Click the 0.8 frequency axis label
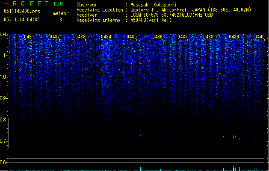The width and height of the screenshot is (269, 171). coord(3,120)
